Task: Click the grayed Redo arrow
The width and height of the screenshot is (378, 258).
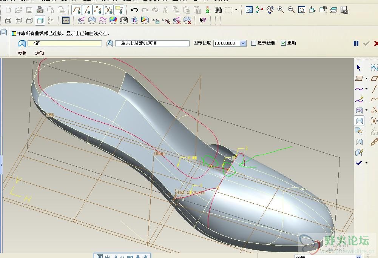Action: 145,10
